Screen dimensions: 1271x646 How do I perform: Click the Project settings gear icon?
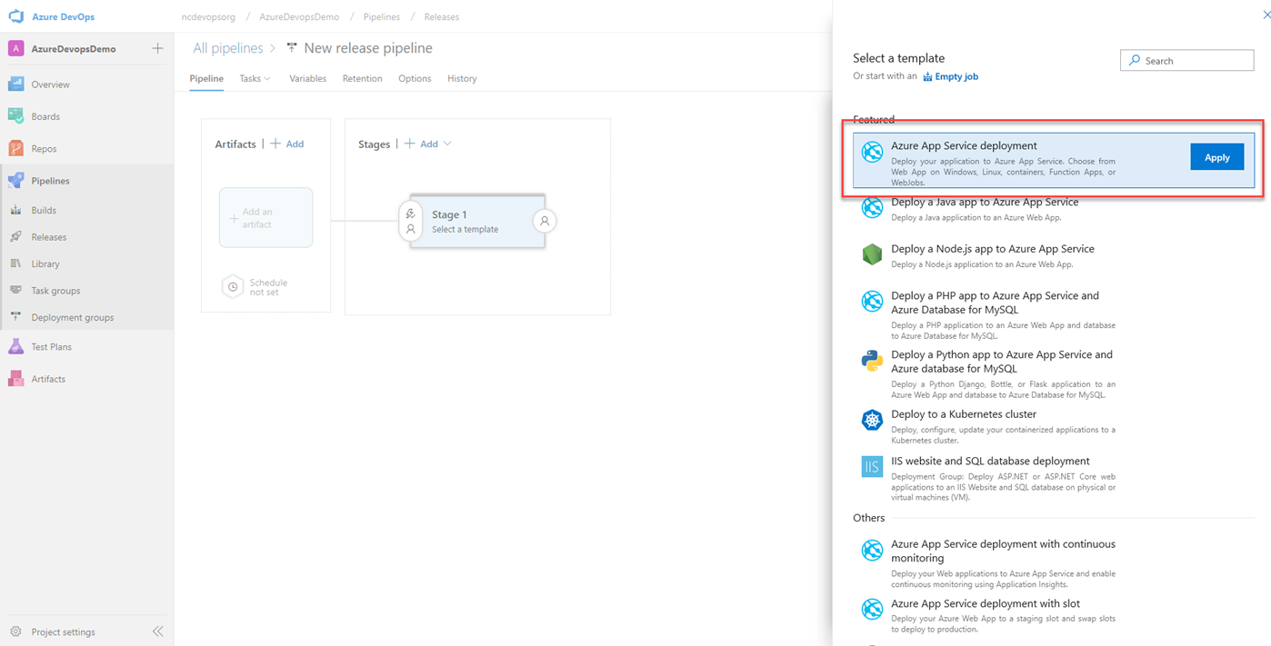[15, 631]
